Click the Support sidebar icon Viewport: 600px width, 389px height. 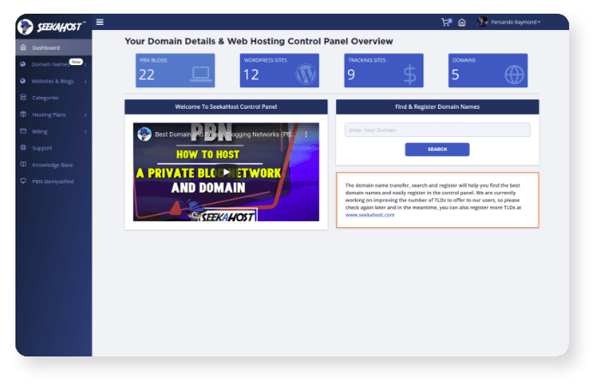(23, 147)
